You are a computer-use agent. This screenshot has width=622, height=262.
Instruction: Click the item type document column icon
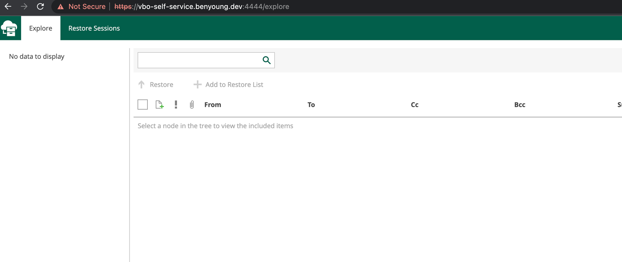click(x=160, y=105)
